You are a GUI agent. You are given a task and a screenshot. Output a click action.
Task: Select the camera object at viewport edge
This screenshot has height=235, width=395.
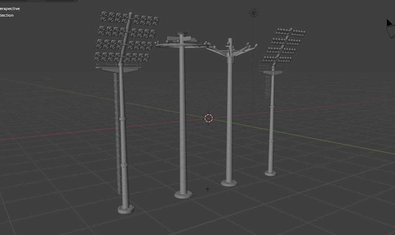tap(391, 29)
